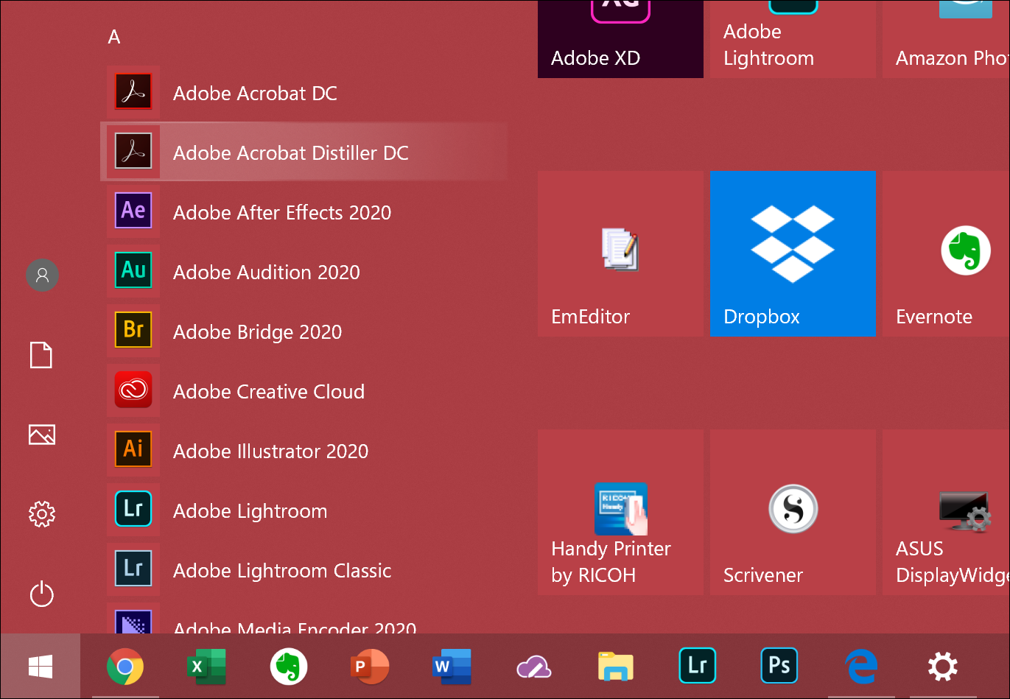Open Google Chrome from the taskbar
This screenshot has height=699, width=1010.
(125, 667)
